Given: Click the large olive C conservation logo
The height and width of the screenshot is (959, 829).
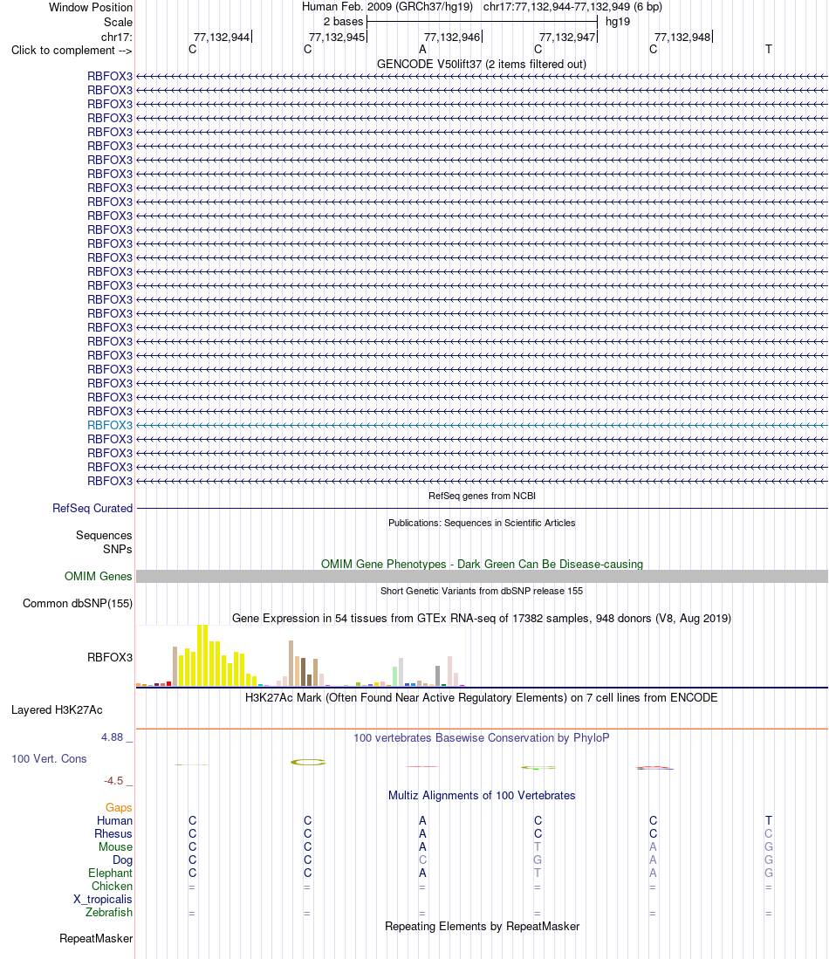Looking at the screenshot, I should click(x=308, y=762).
